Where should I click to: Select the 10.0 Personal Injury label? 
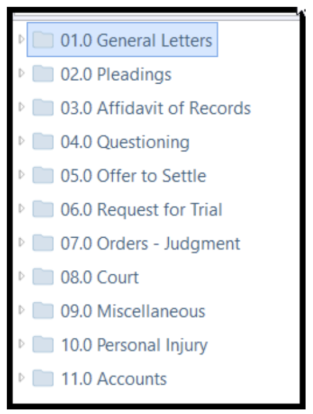134,345
